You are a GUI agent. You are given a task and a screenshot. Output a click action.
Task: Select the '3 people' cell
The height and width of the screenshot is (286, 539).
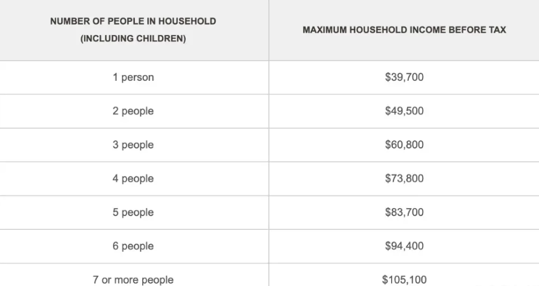(133, 144)
